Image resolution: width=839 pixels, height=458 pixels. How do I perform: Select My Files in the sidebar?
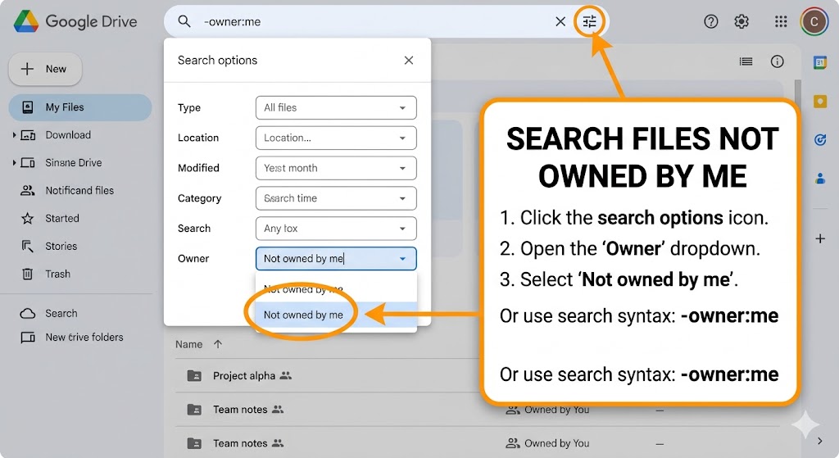[80, 107]
